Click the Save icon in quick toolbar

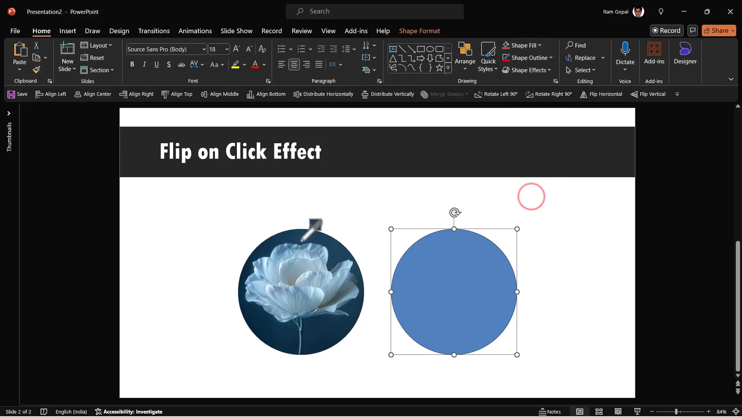point(11,94)
